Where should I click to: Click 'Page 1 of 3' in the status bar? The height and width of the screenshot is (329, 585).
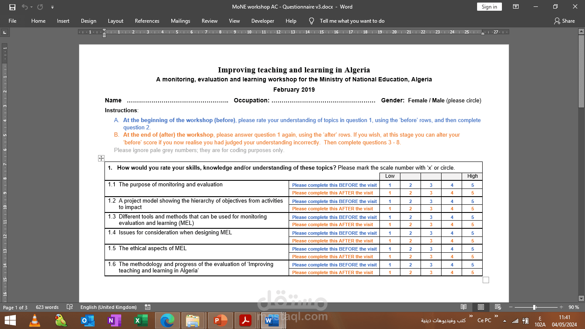(15, 307)
